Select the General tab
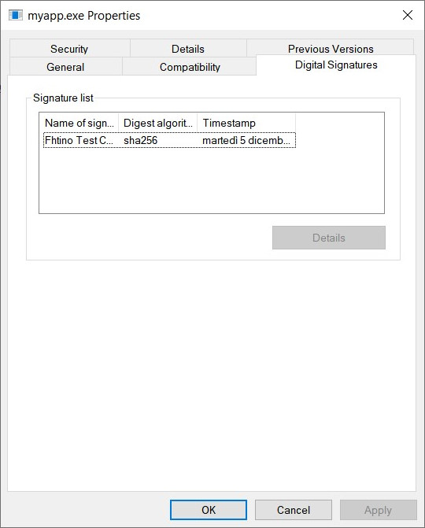The height and width of the screenshot is (528, 425). (x=65, y=67)
